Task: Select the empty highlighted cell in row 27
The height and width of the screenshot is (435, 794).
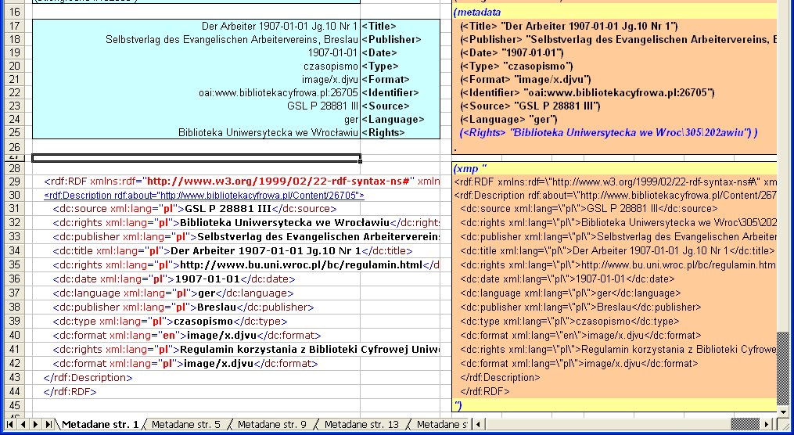Action: pos(196,159)
